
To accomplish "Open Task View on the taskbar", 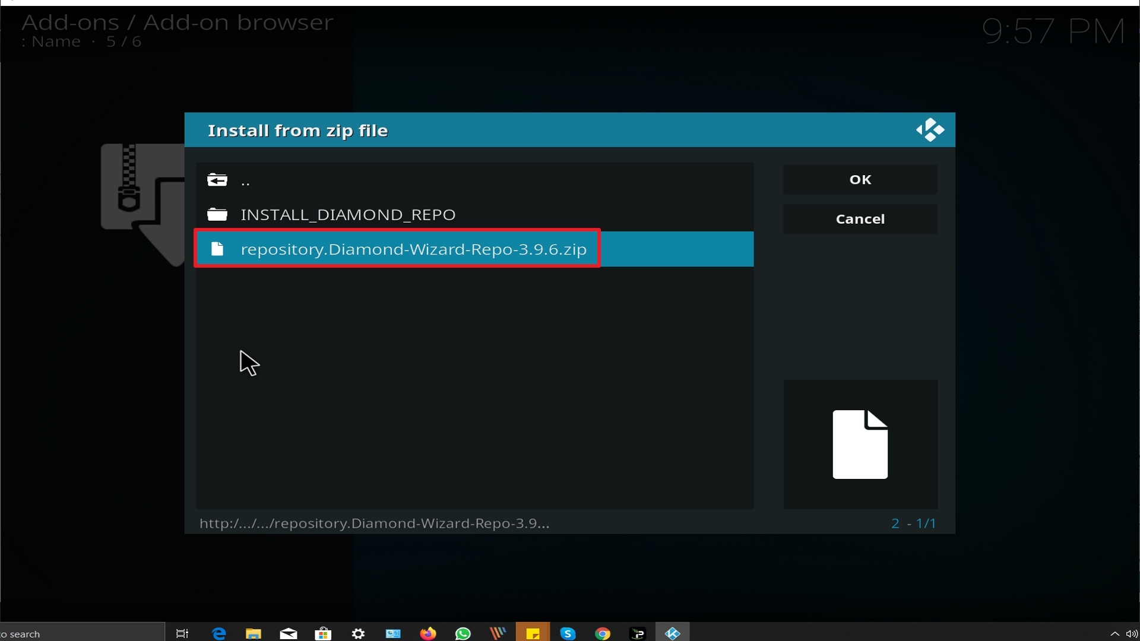I will 182,633.
